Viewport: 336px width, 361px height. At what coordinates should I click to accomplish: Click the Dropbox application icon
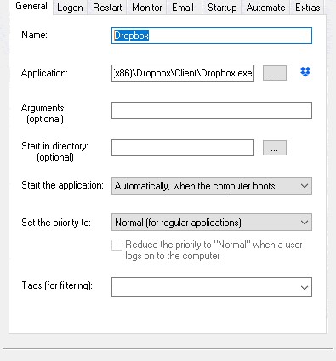305,72
